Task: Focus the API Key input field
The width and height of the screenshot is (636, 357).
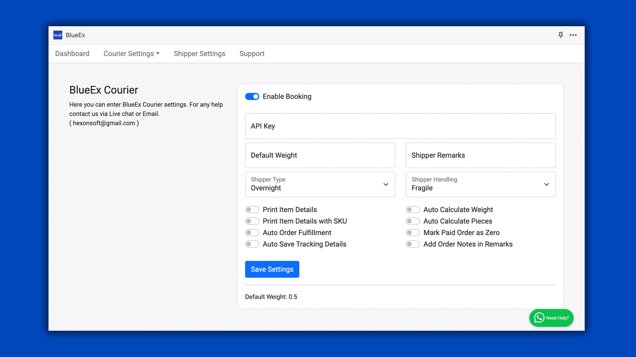Action: coord(400,126)
